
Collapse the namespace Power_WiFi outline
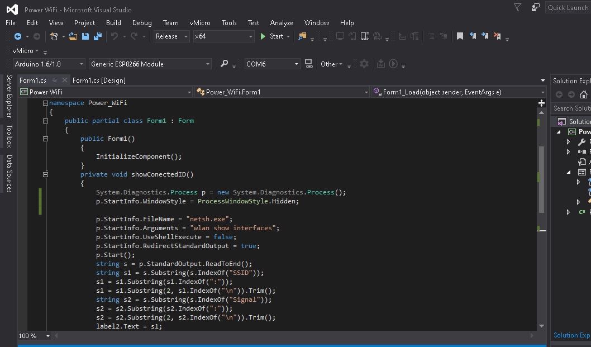(x=45, y=103)
